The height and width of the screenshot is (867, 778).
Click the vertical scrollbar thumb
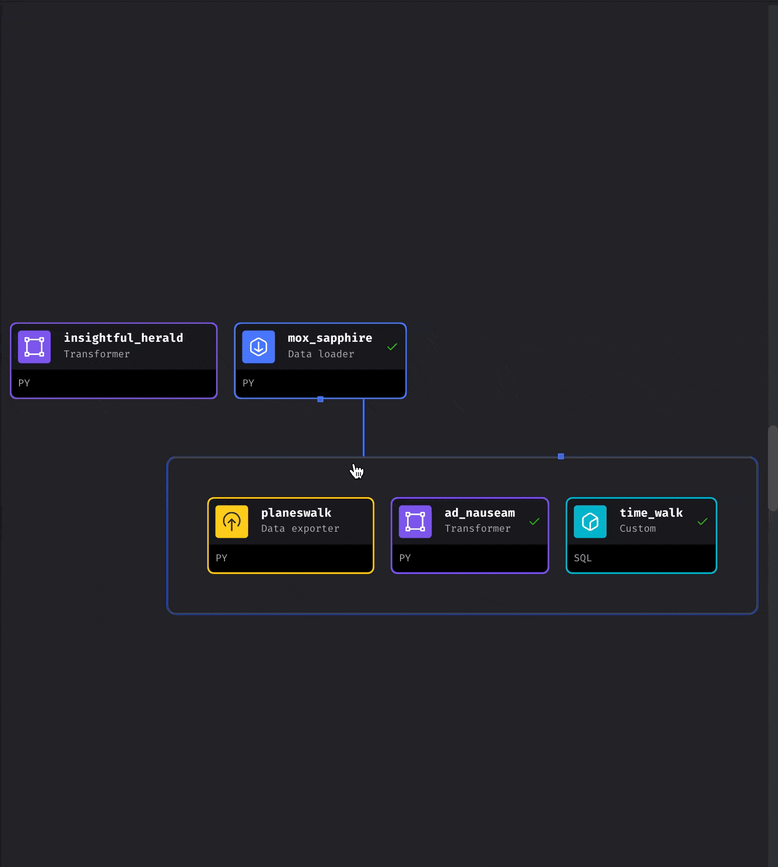[x=772, y=468]
